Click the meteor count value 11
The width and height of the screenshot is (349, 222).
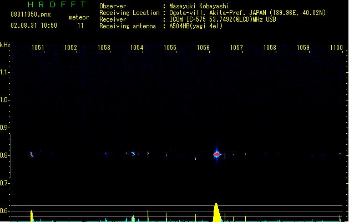coord(80,26)
